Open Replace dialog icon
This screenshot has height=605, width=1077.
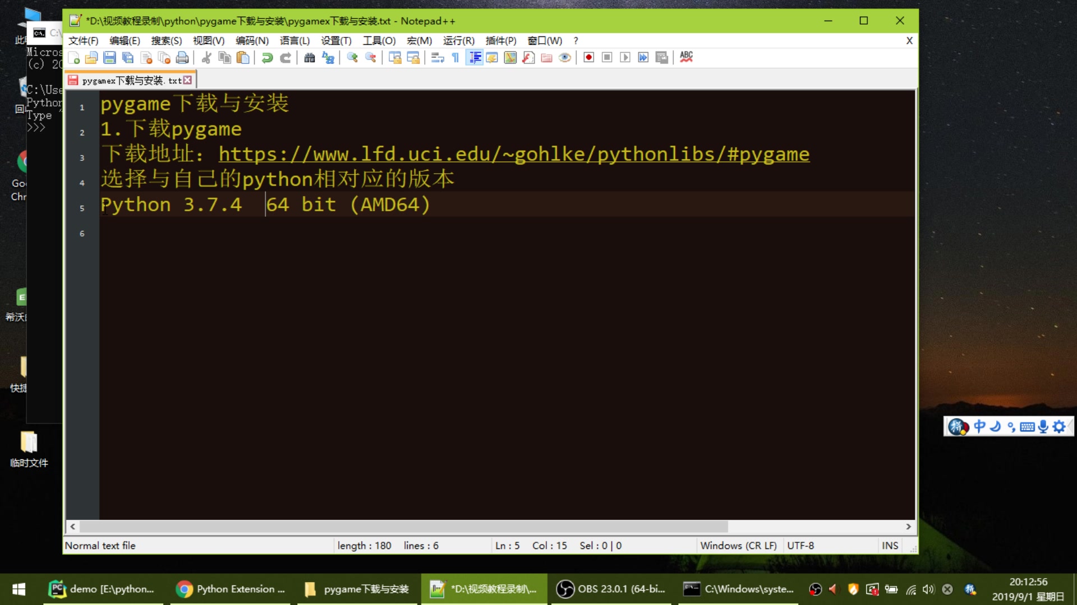click(x=328, y=58)
